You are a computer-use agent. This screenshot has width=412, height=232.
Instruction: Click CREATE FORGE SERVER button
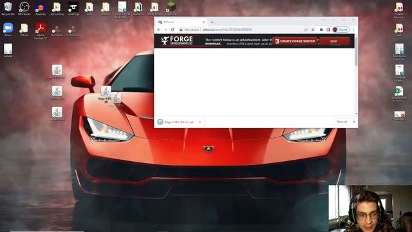click(x=295, y=41)
